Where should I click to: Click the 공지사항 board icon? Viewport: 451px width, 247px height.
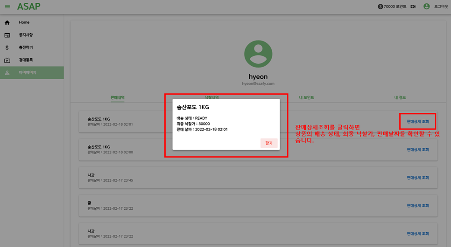coord(7,35)
